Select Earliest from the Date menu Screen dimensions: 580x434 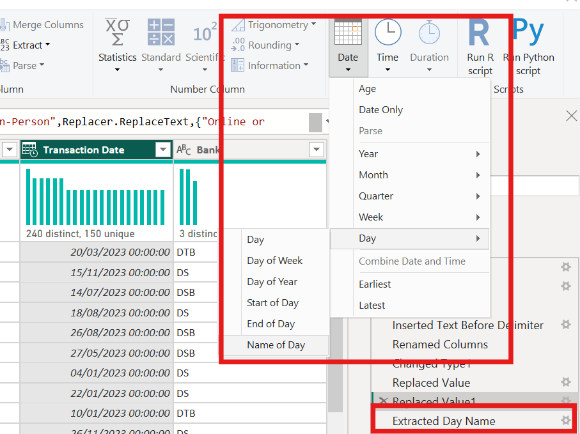[x=409, y=284]
